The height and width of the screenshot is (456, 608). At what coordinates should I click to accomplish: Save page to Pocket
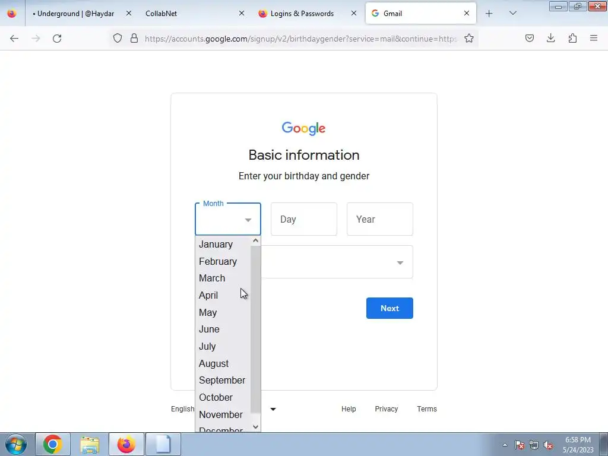click(530, 38)
